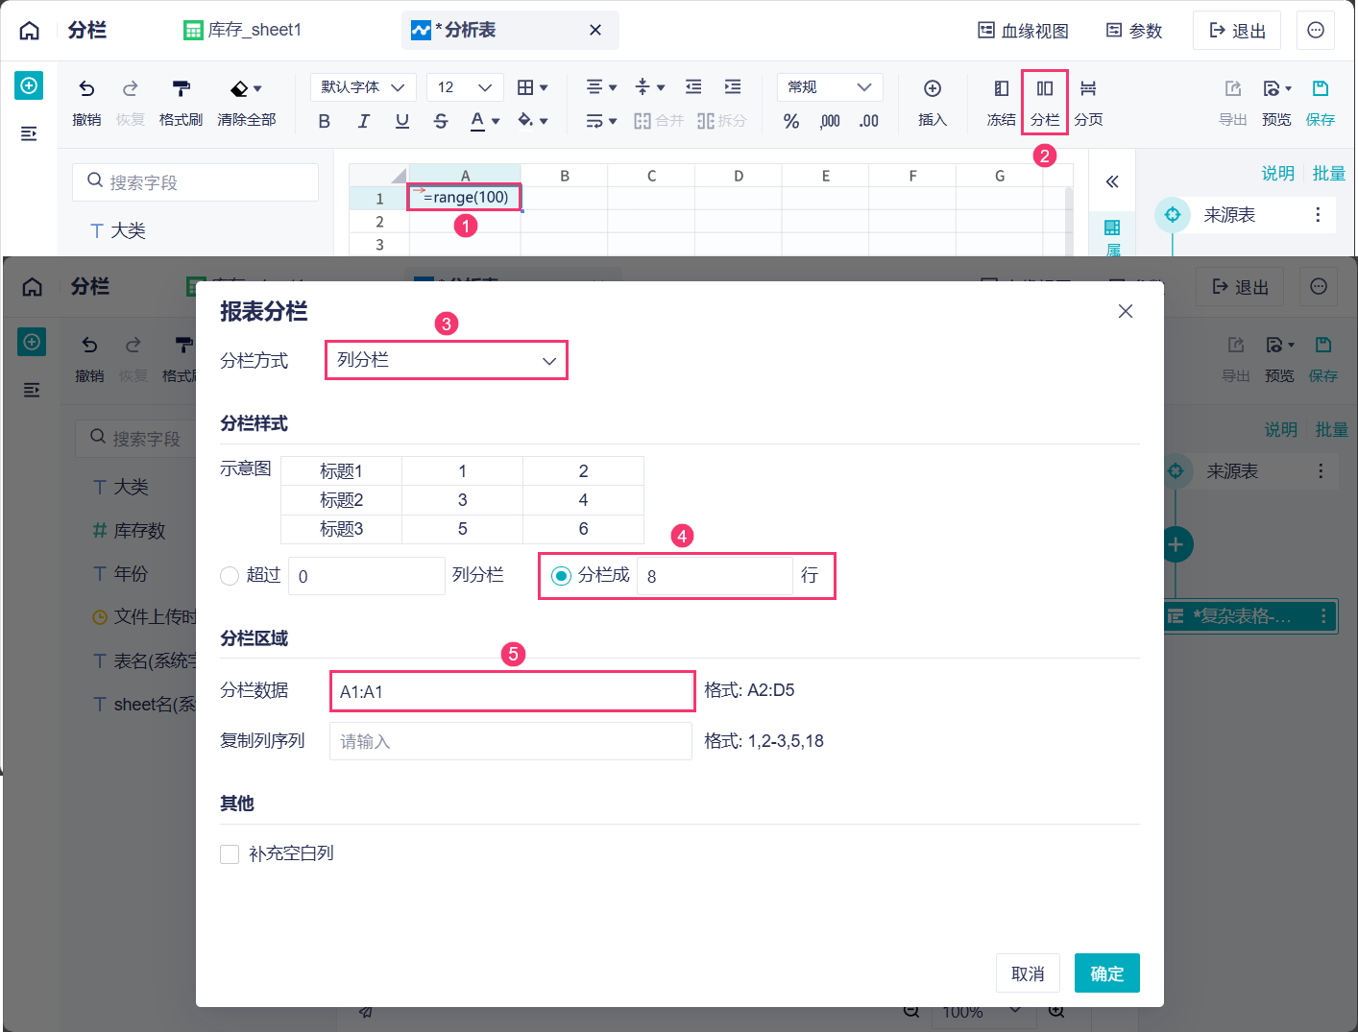Screen dimensions: 1358x1032
Task: Click the decrease indent icon
Action: pos(693,87)
